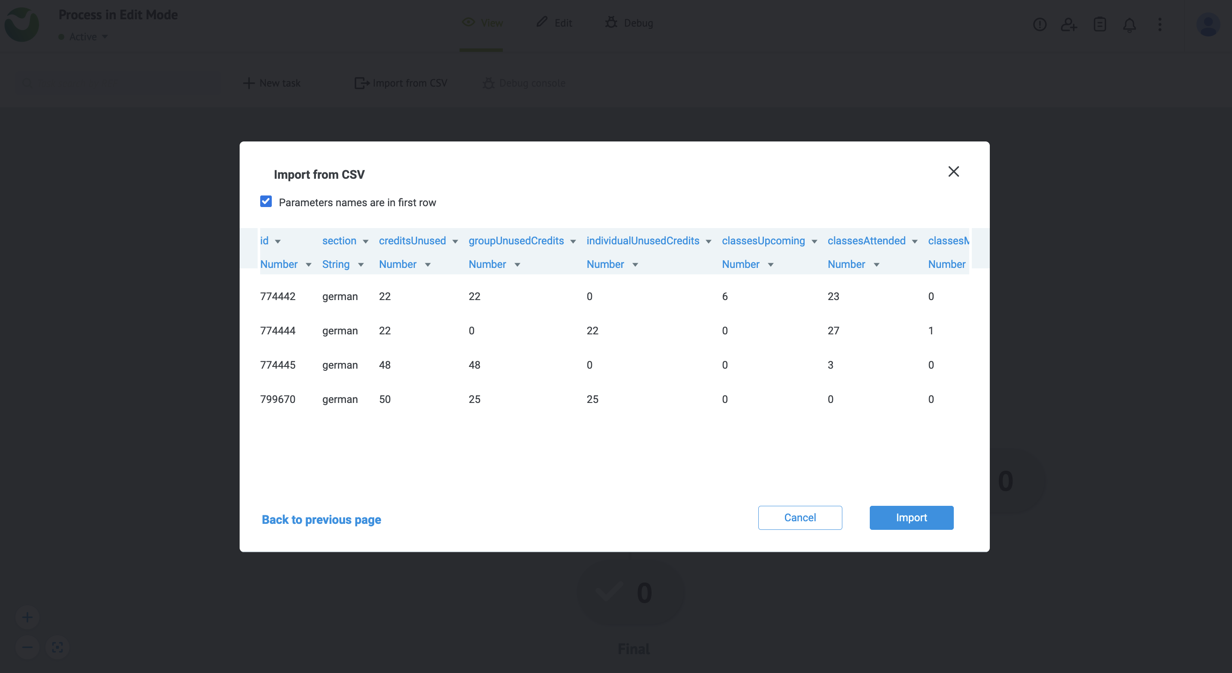Toggle the Active status indicator
This screenshot has height=673, width=1232.
60,36
